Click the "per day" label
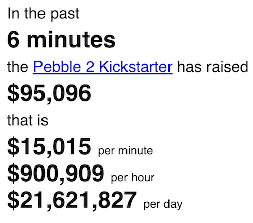 coord(163,204)
